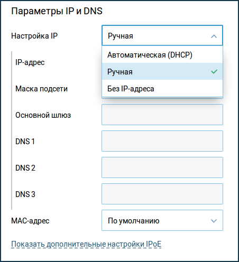The image size is (239, 262).
Task: Select the Без IP-адреса option
Action: [162, 88]
